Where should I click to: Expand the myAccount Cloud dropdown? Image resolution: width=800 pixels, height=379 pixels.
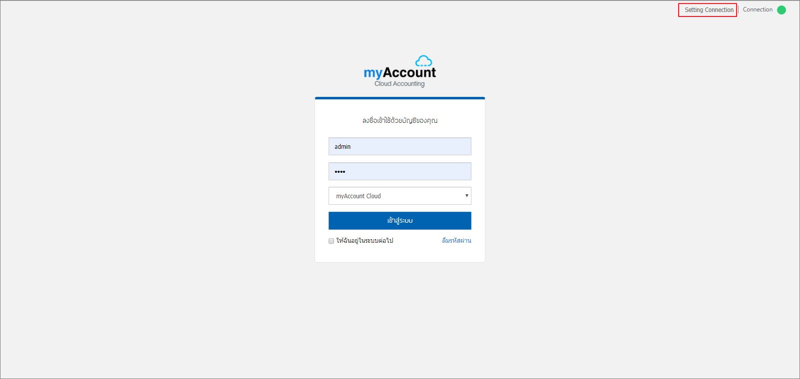400,196
